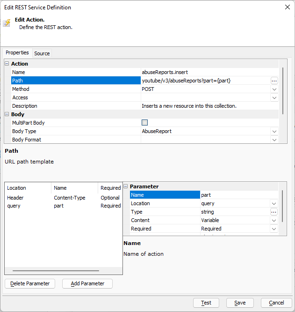The height and width of the screenshot is (312, 295).
Task: Open the Body Type dropdown
Action: (274, 131)
